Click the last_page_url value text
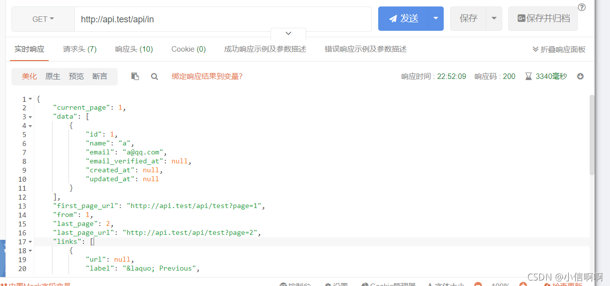Viewport: 610px width, 286px height. 190,233
